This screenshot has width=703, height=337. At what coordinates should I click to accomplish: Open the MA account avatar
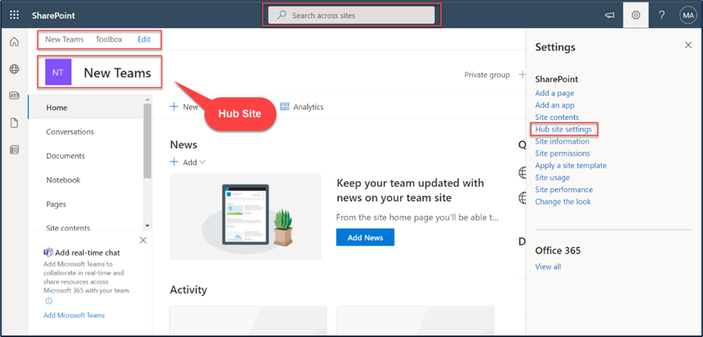pyautogui.click(x=688, y=15)
